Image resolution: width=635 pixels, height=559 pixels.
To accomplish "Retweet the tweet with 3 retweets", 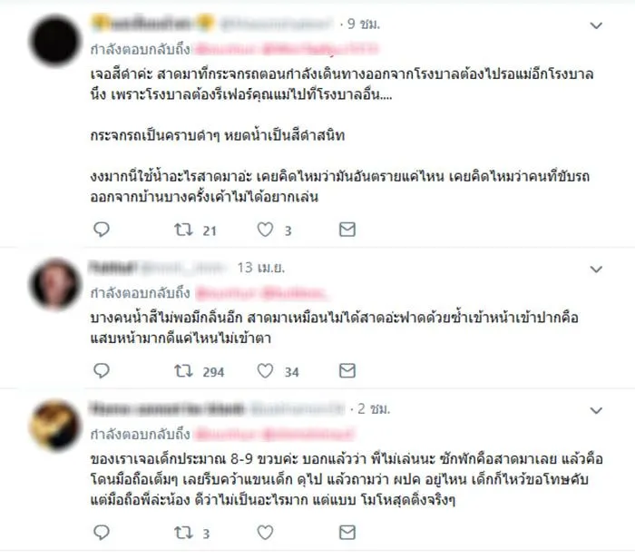I will click(x=183, y=533).
